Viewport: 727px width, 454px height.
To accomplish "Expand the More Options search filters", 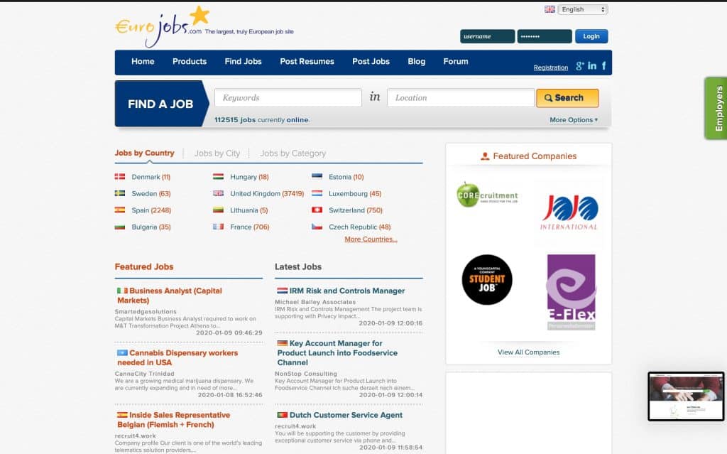I will pos(573,120).
